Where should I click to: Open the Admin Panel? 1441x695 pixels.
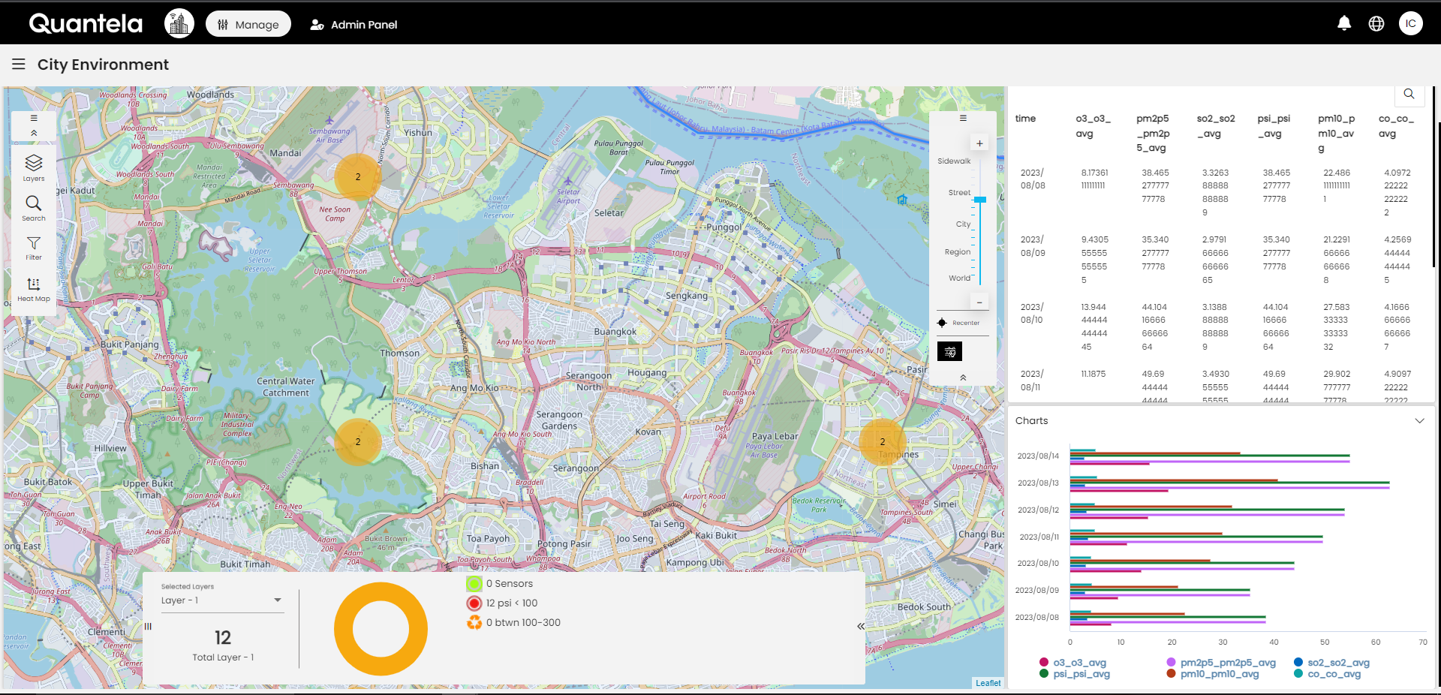(353, 25)
